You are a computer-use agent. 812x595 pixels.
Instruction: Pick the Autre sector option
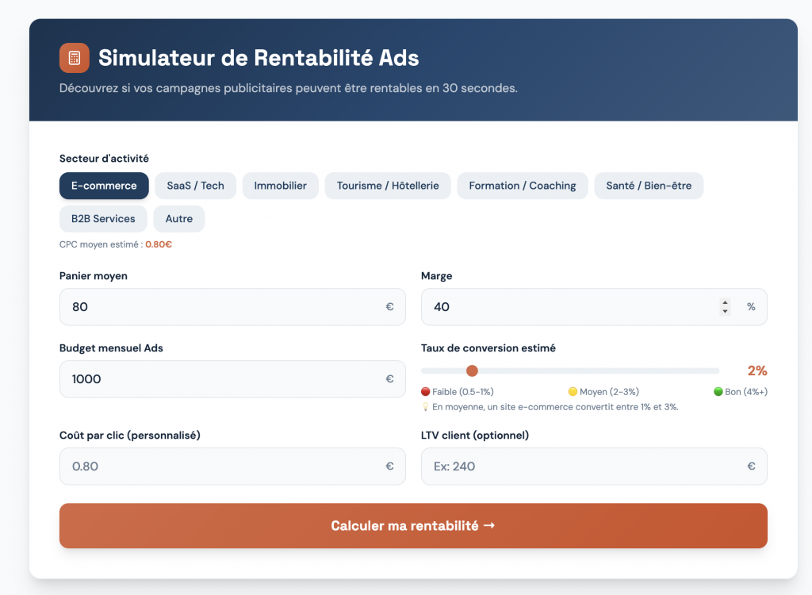(x=179, y=219)
